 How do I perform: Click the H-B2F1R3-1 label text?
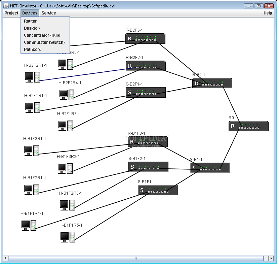pos(69,114)
